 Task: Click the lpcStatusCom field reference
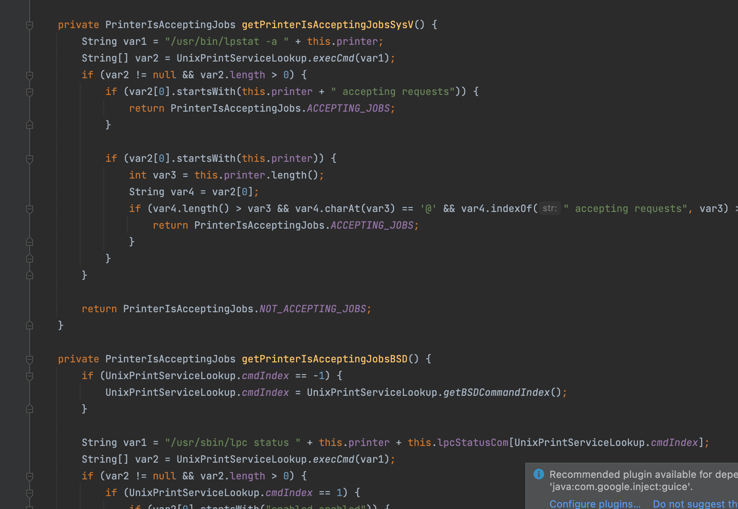[x=472, y=443]
